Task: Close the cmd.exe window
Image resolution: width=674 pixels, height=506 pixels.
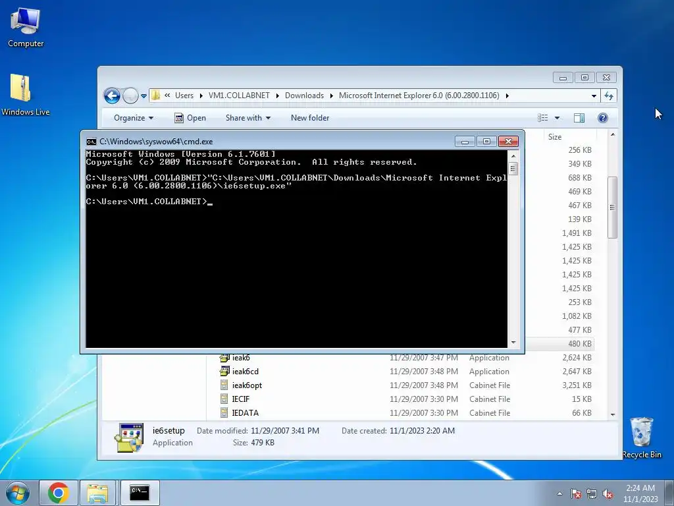Action: point(509,142)
